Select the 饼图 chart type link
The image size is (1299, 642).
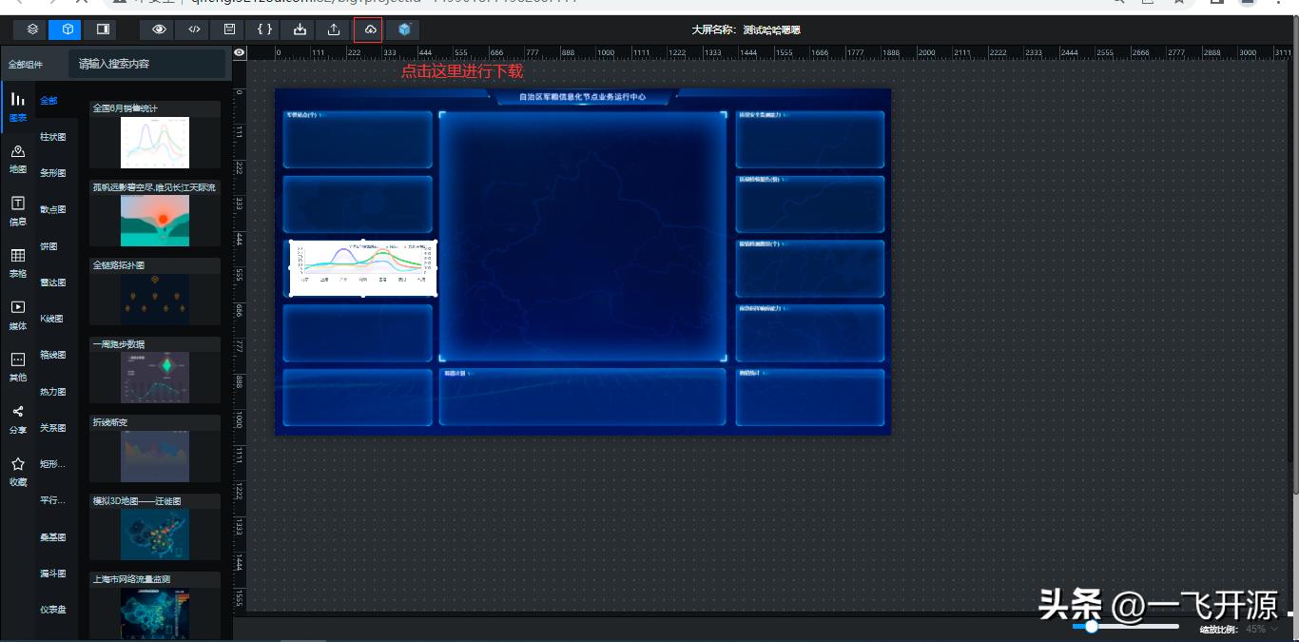point(50,245)
